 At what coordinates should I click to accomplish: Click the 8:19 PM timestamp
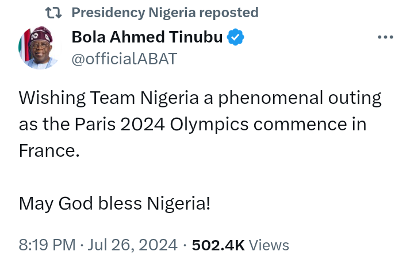click(x=47, y=245)
